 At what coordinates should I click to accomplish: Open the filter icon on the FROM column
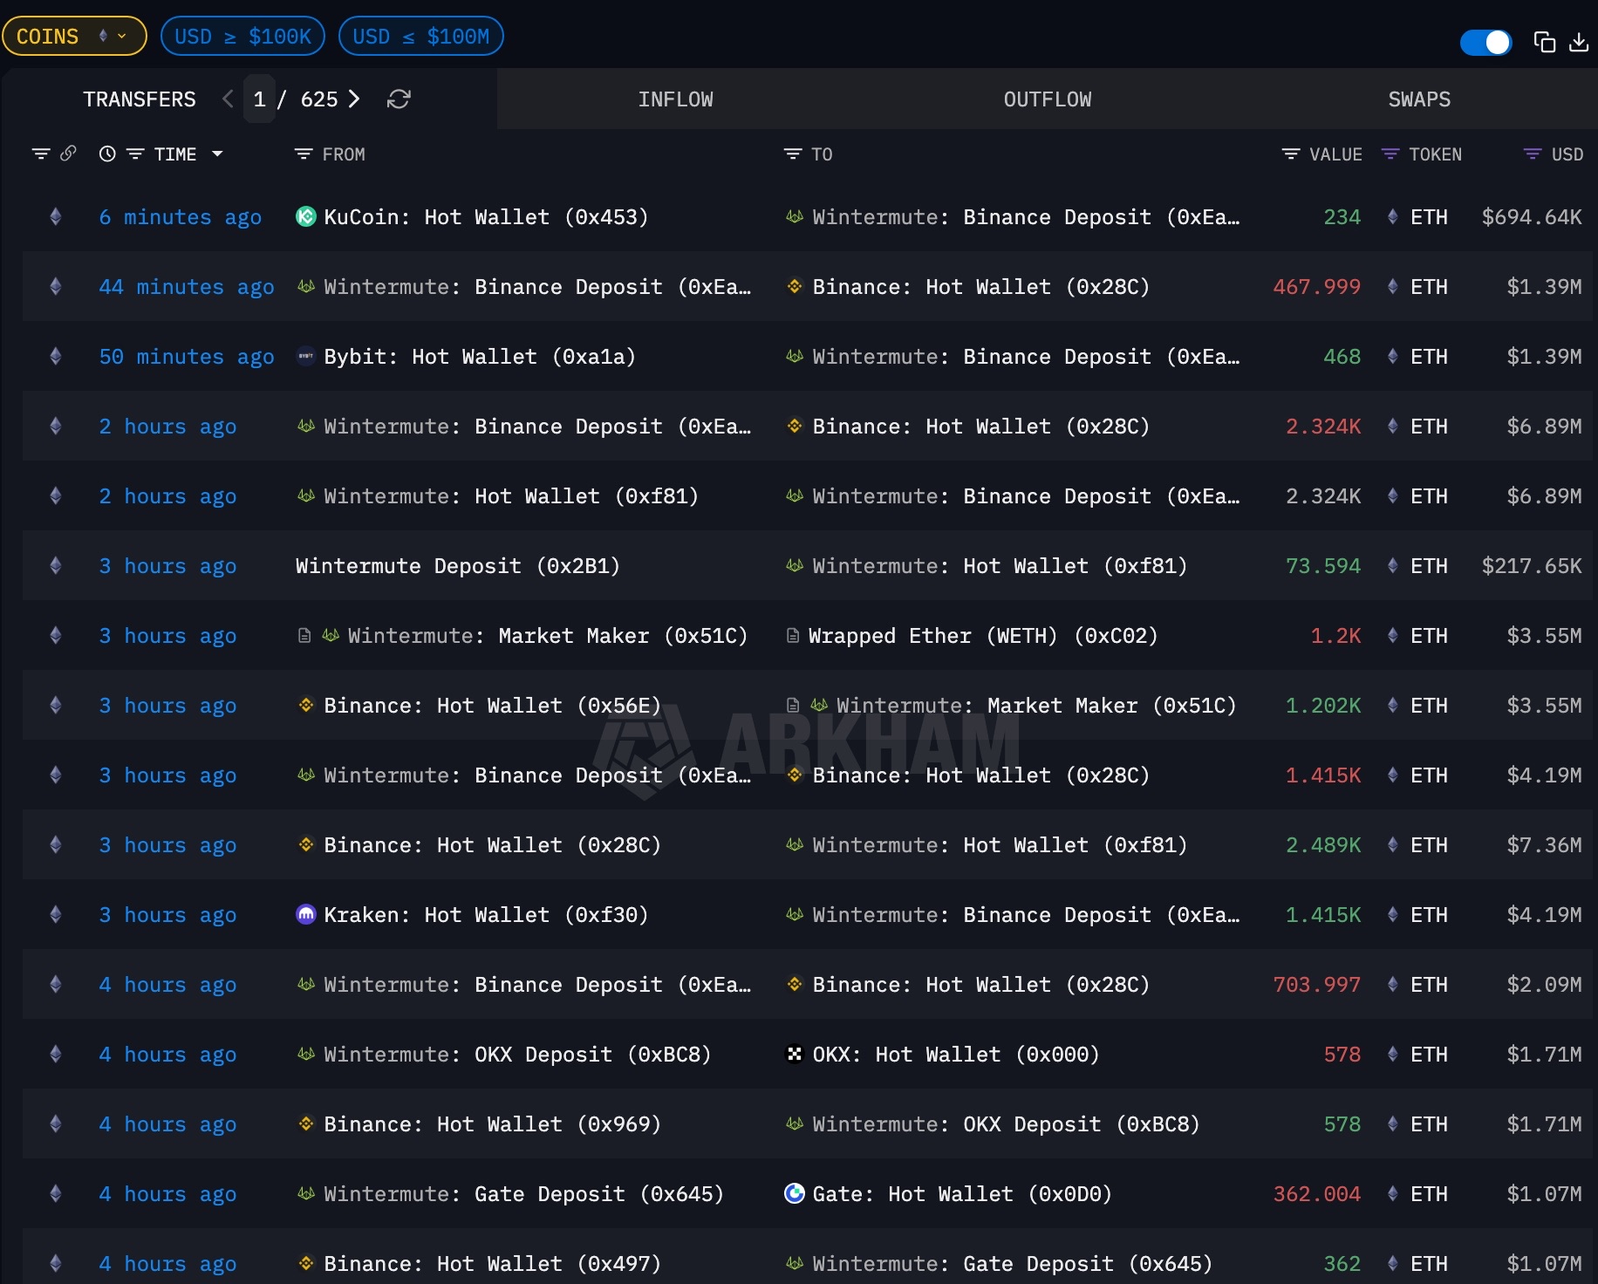pyautogui.click(x=304, y=154)
